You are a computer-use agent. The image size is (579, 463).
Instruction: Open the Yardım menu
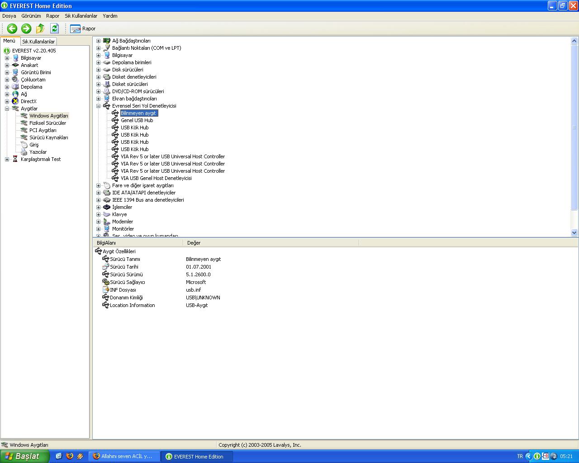click(x=110, y=16)
